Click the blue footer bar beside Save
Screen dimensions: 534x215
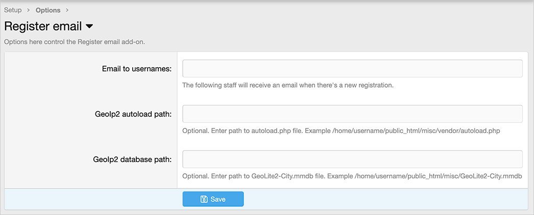click(385, 199)
